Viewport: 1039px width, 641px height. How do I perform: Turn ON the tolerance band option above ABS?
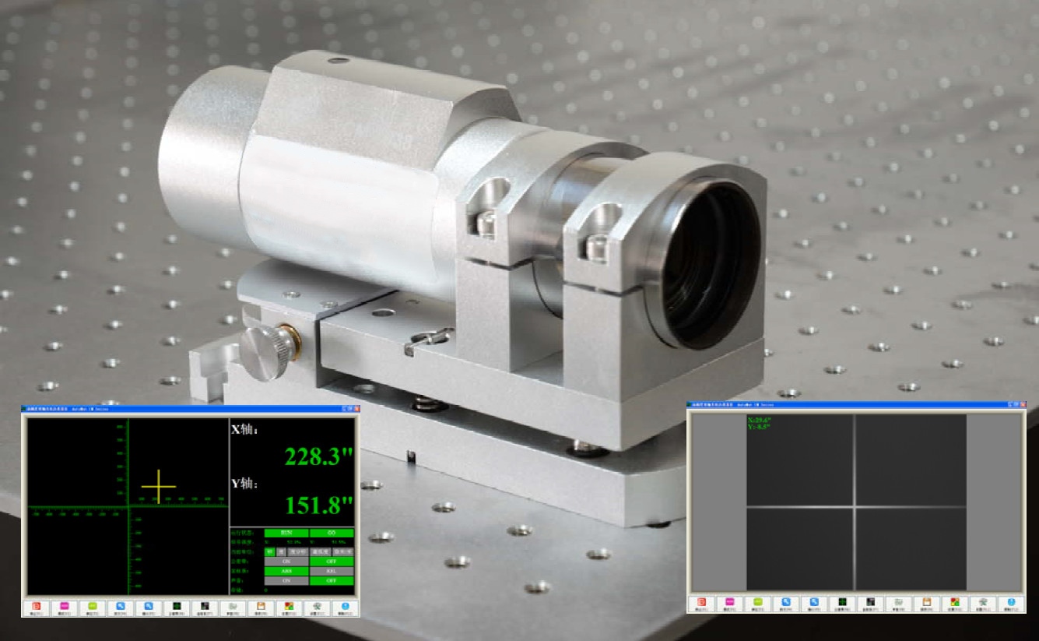pyautogui.click(x=286, y=561)
